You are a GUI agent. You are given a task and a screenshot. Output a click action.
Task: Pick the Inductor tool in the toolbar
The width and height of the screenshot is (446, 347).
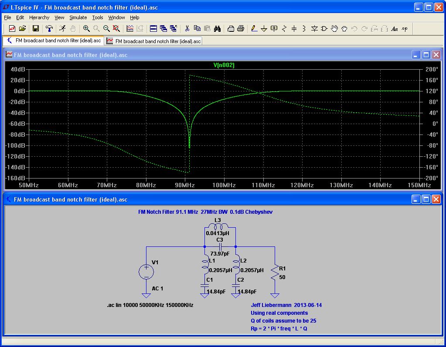tap(303, 29)
